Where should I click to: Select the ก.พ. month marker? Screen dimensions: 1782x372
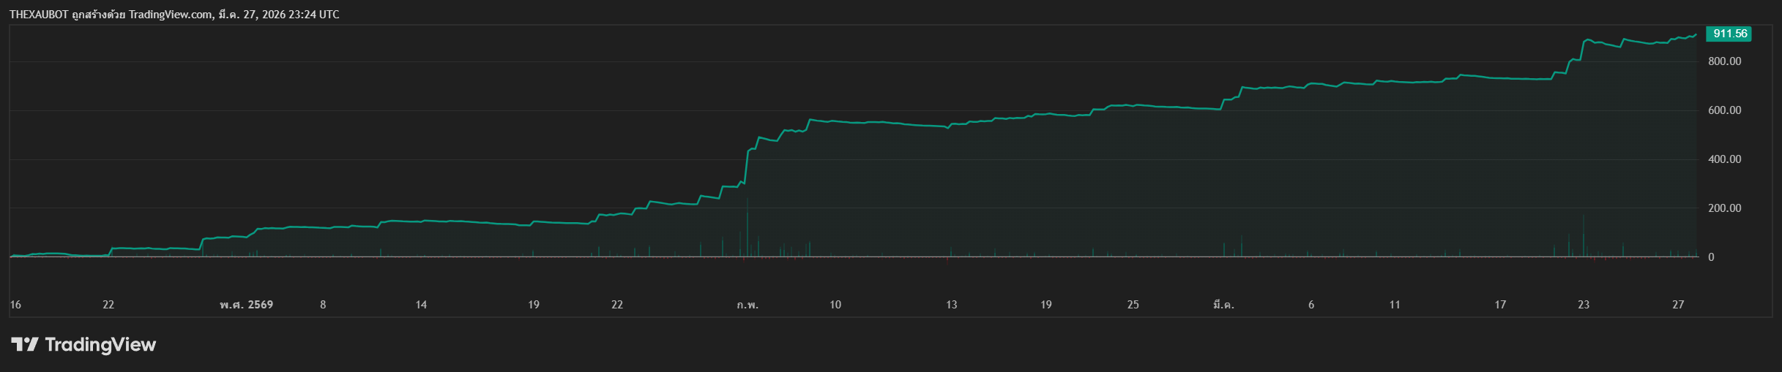point(748,305)
